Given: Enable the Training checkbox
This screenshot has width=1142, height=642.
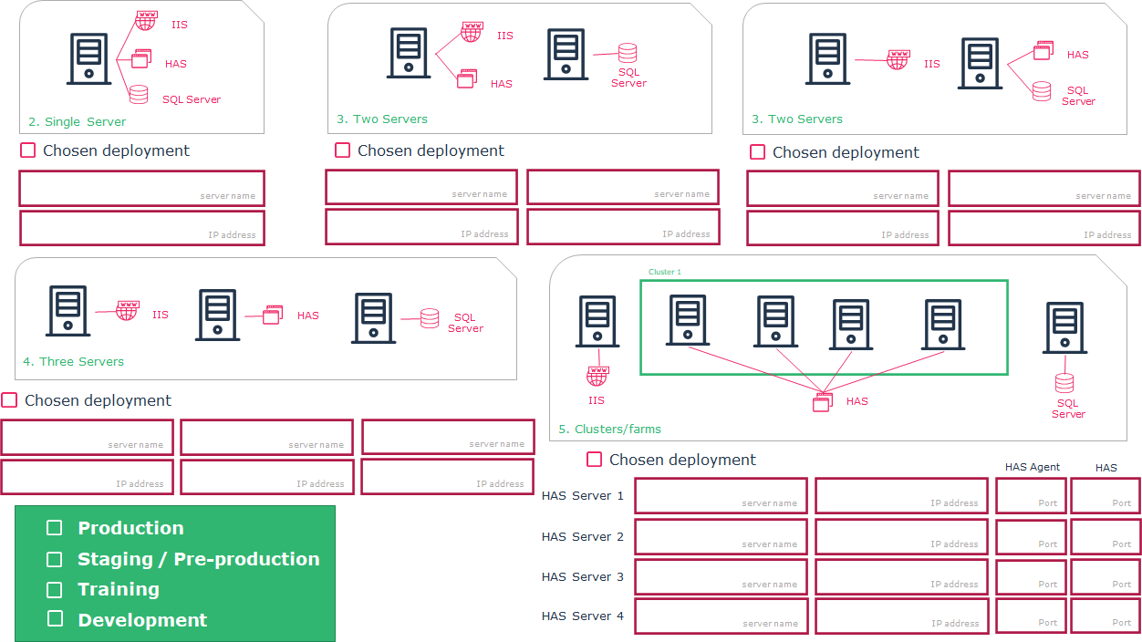Looking at the screenshot, I should click(55, 589).
